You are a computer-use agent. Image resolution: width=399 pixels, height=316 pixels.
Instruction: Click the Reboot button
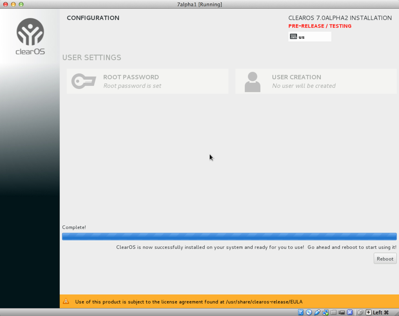coord(385,258)
